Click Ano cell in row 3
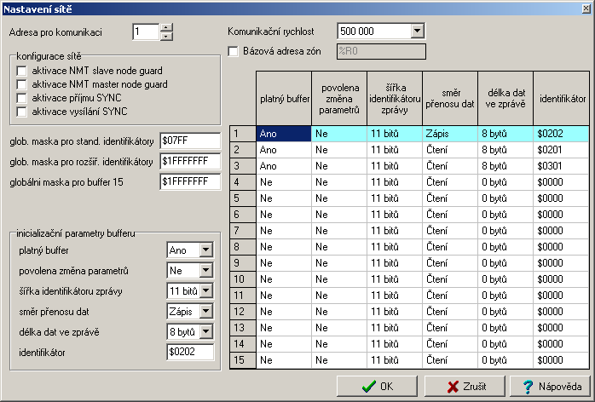The width and height of the screenshot is (595, 402). 284,166
